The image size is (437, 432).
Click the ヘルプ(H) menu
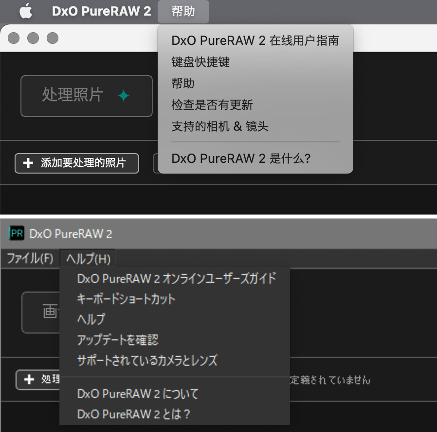point(88,258)
